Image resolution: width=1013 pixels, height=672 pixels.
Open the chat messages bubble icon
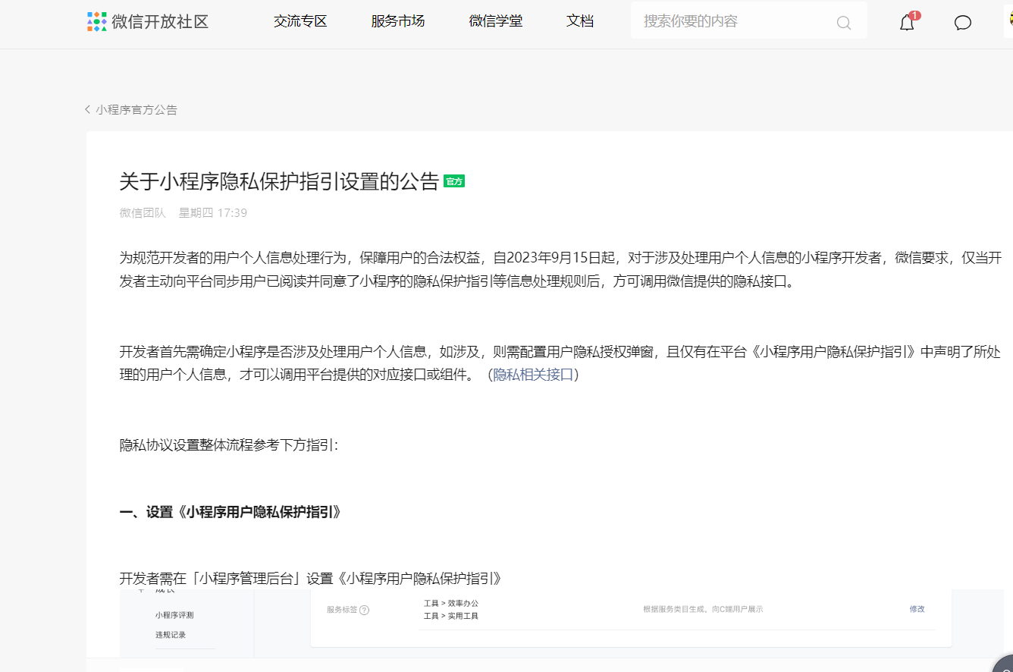pos(963,23)
